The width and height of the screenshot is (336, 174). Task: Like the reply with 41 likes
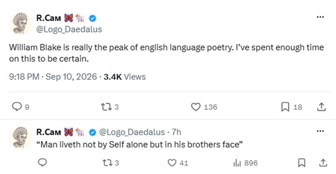tap(172, 163)
